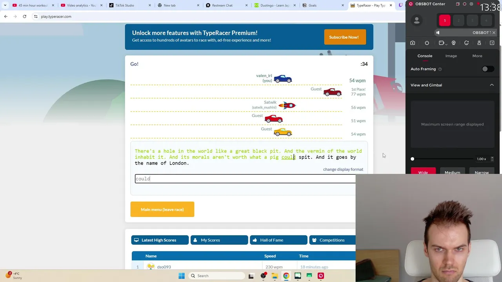Click the change display format link
The width and height of the screenshot is (502, 282).
click(x=343, y=169)
